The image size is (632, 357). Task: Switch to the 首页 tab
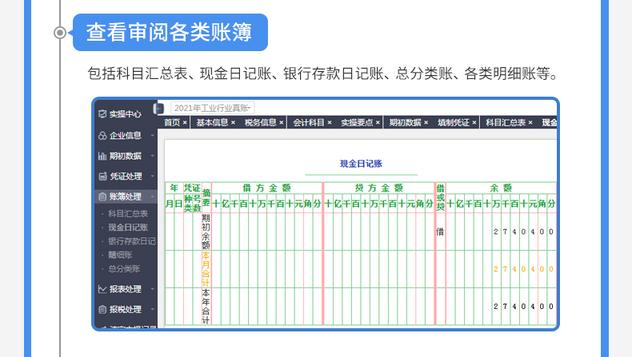click(172, 122)
